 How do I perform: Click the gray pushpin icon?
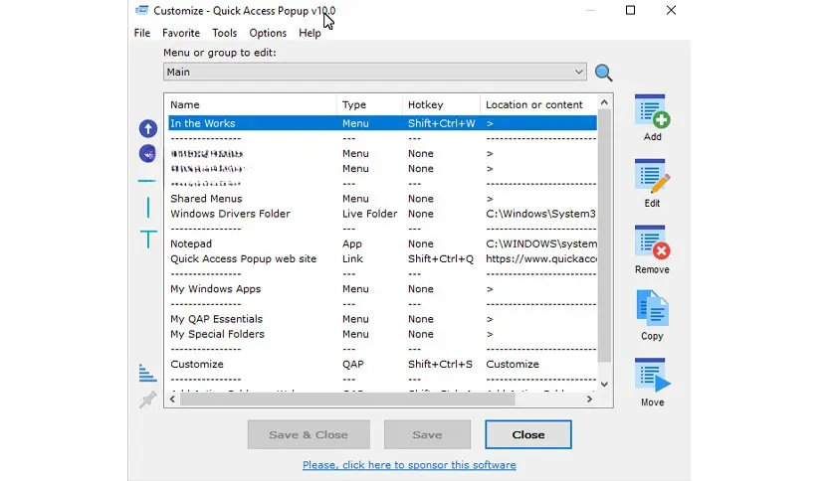[x=148, y=400]
